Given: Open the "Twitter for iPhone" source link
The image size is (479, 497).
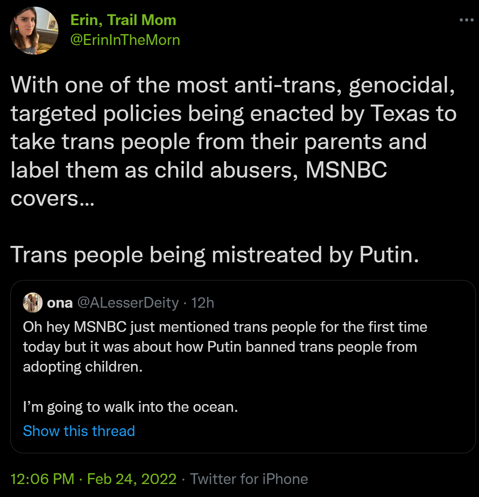Looking at the screenshot, I should pyautogui.click(x=249, y=479).
